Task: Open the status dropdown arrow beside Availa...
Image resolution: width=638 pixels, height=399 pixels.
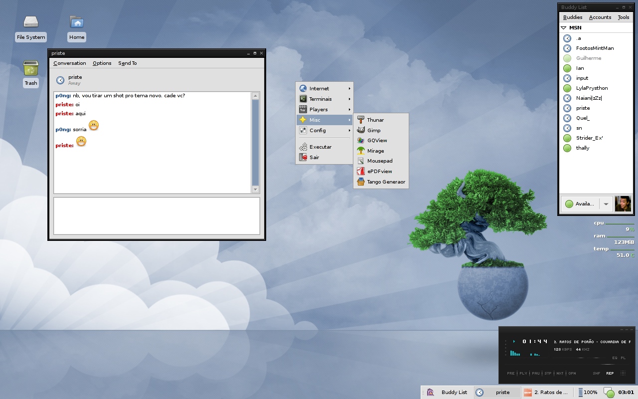Action: [x=606, y=204]
